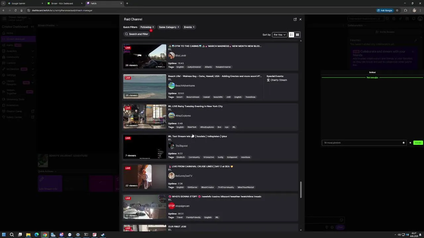Open 'OUR FIRST JOB!' stream title
Viewport: 424px width, 238px height.
[177, 226]
